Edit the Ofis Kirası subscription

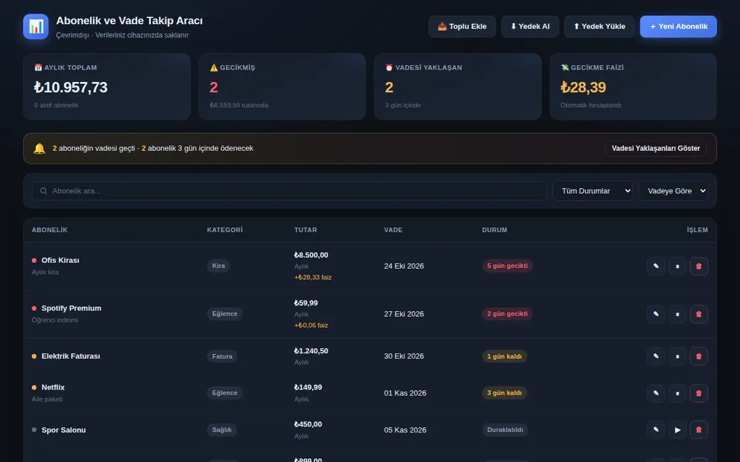pyautogui.click(x=656, y=266)
